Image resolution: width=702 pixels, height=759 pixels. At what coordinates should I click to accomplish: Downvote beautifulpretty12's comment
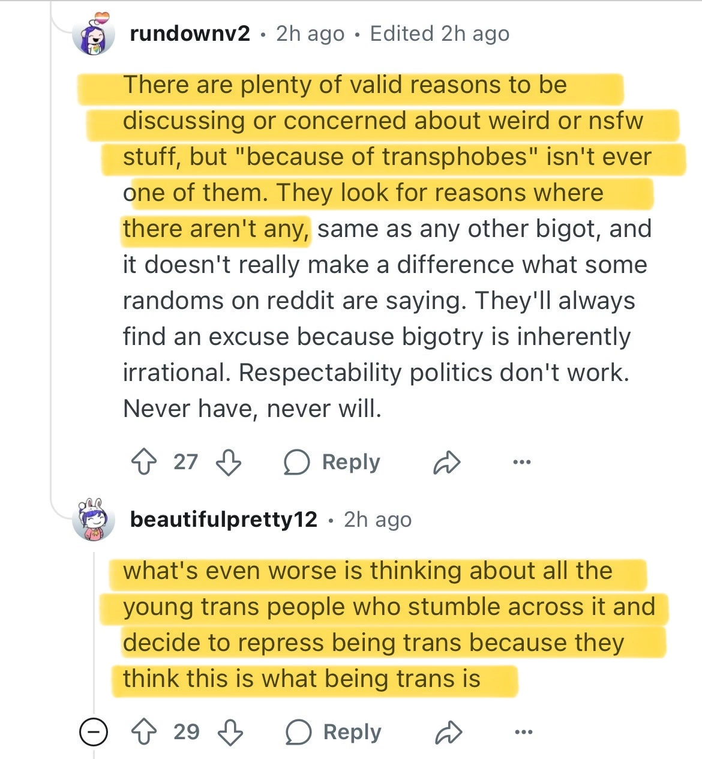[230, 733]
